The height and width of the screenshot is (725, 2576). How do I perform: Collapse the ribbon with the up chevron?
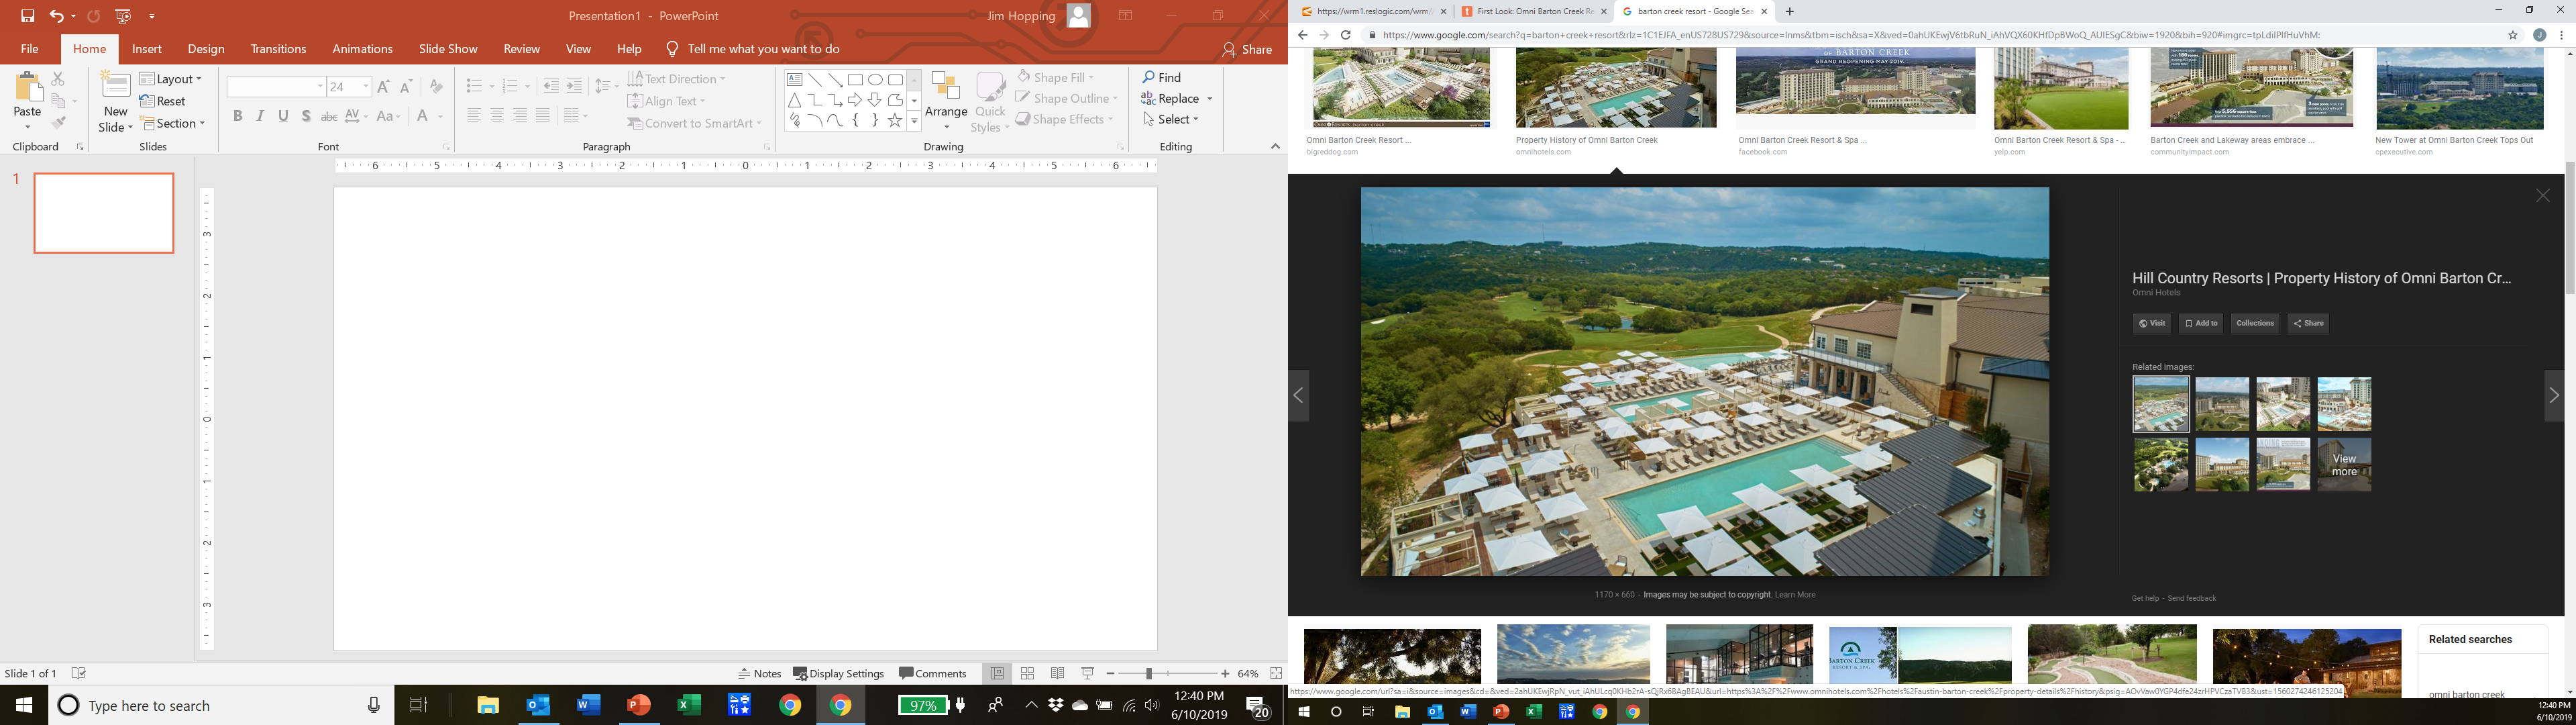[x=1275, y=146]
